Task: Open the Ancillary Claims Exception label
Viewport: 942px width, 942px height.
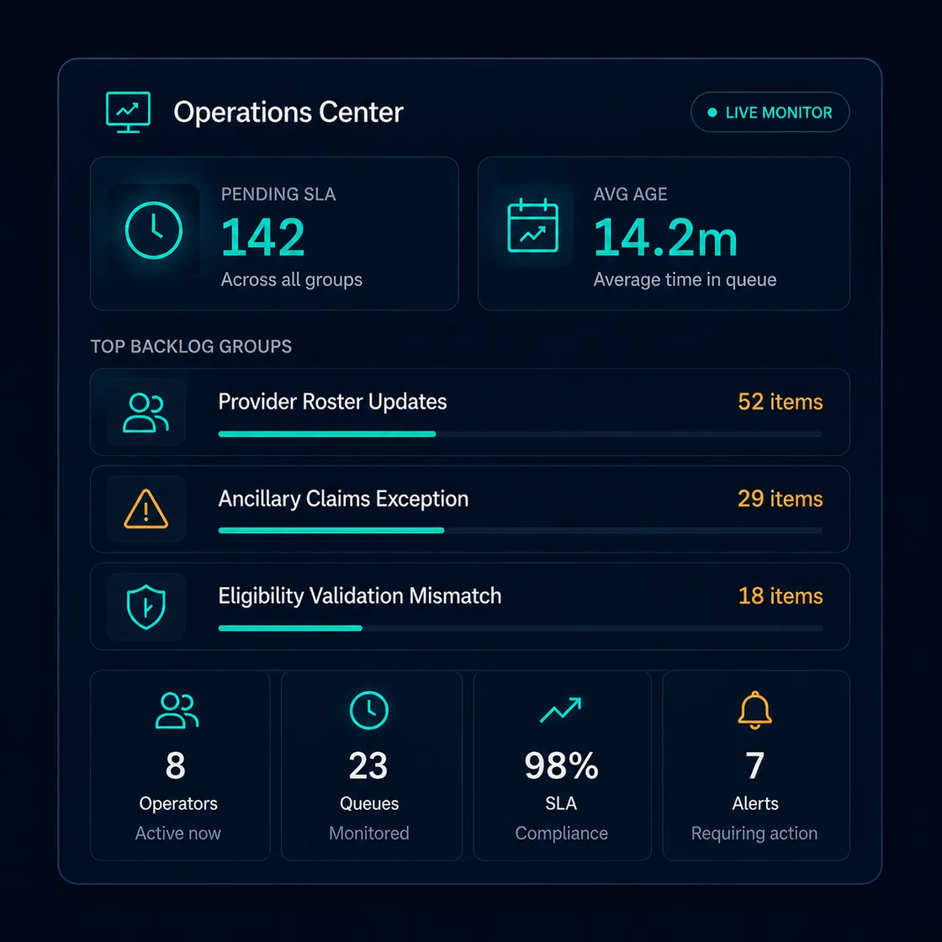Action: 343,500
